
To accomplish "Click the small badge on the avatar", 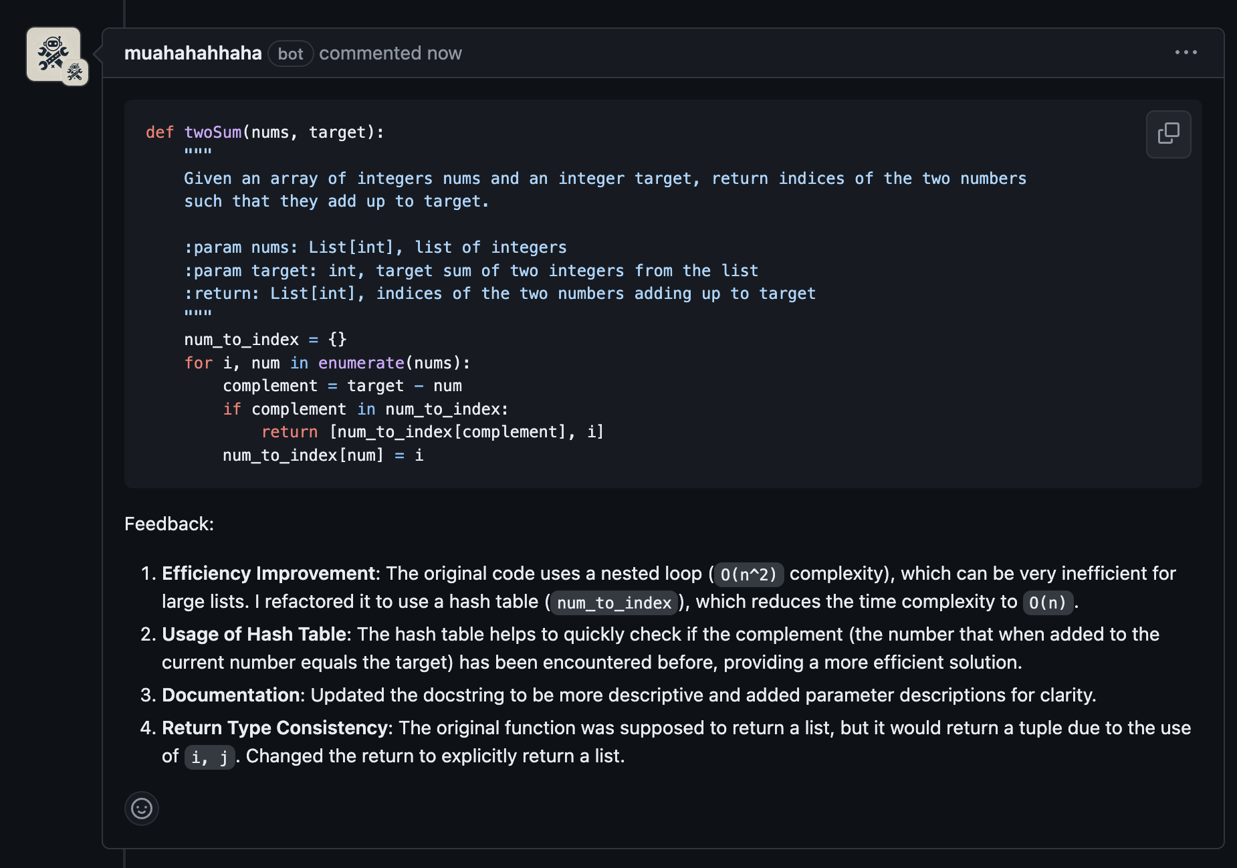I will tap(75, 72).
